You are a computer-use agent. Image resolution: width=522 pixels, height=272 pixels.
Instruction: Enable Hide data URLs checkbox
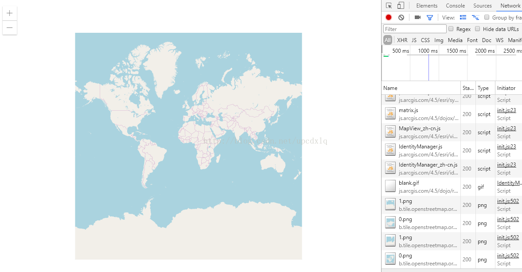coord(478,29)
